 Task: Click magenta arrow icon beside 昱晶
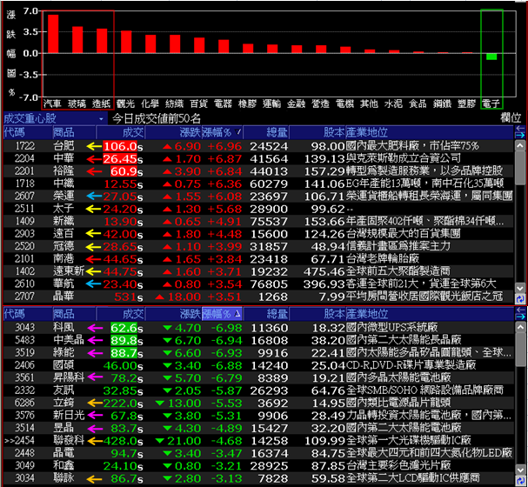pyautogui.click(x=95, y=428)
